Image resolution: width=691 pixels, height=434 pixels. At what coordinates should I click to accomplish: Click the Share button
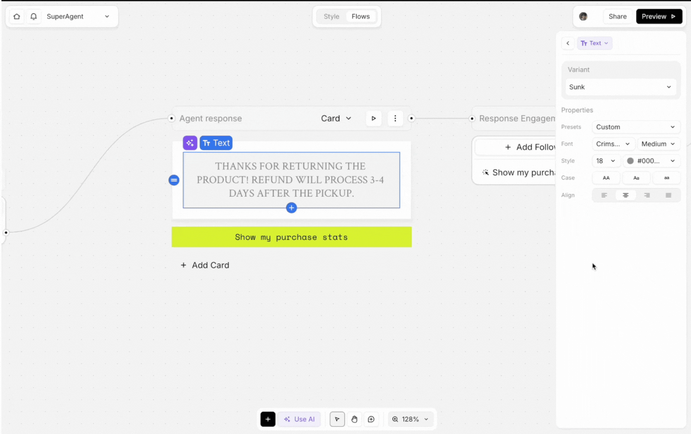click(x=617, y=16)
